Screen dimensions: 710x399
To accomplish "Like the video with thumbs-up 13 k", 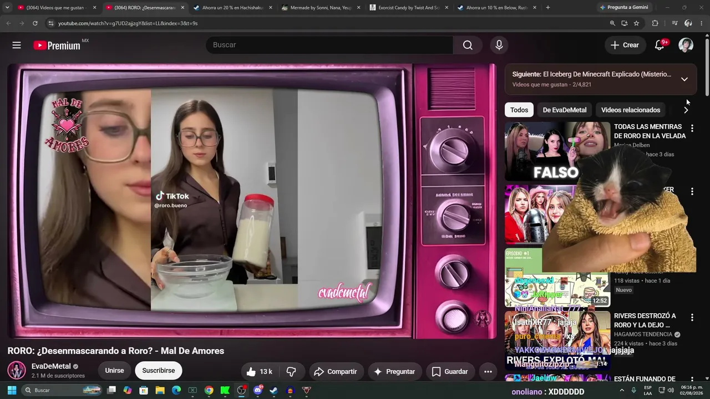I will [258, 371].
